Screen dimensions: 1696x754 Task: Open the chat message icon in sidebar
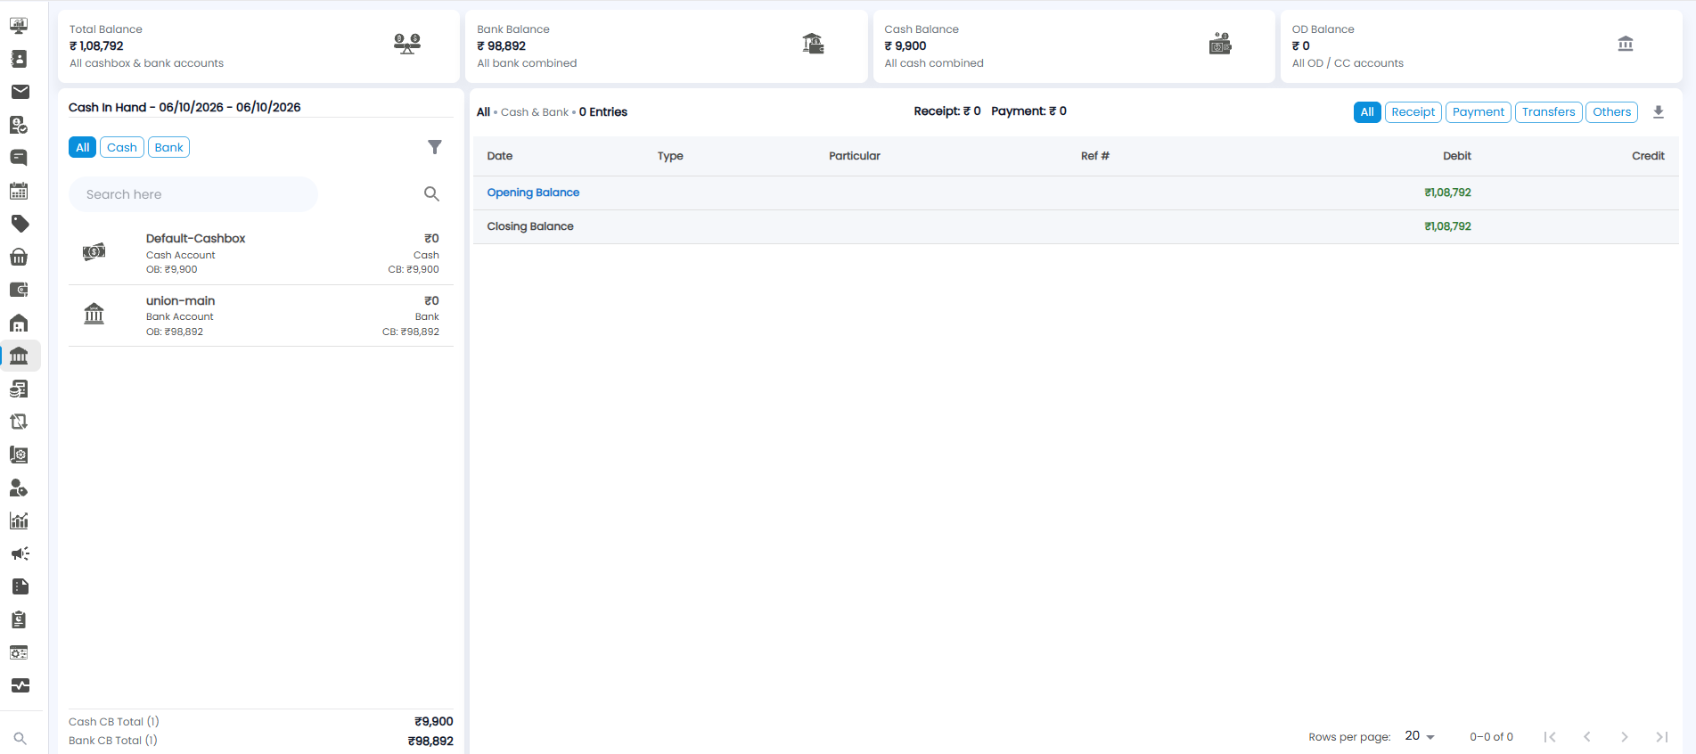(x=19, y=158)
